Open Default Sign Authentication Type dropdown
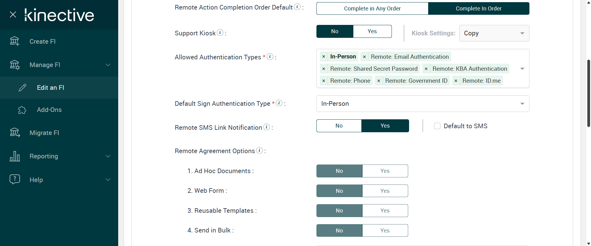 pyautogui.click(x=423, y=104)
